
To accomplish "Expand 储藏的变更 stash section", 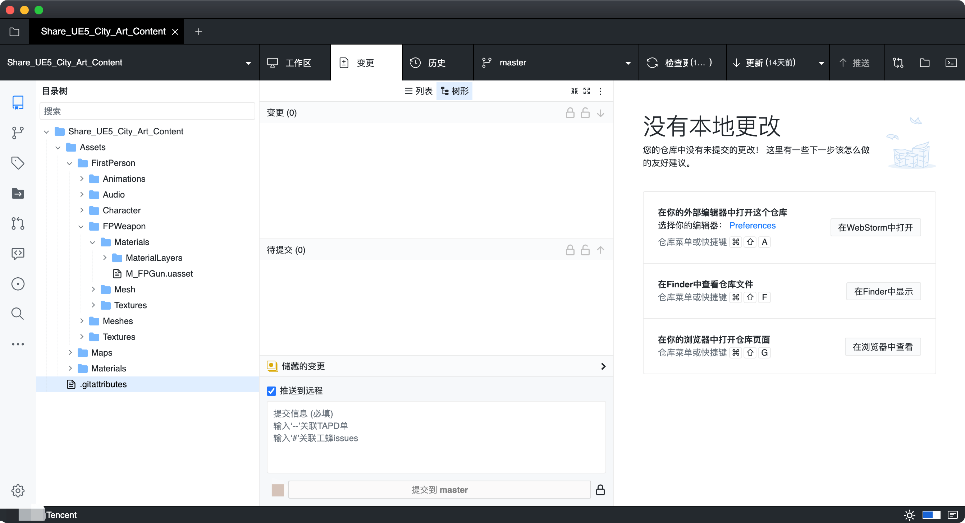I will pyautogui.click(x=603, y=366).
